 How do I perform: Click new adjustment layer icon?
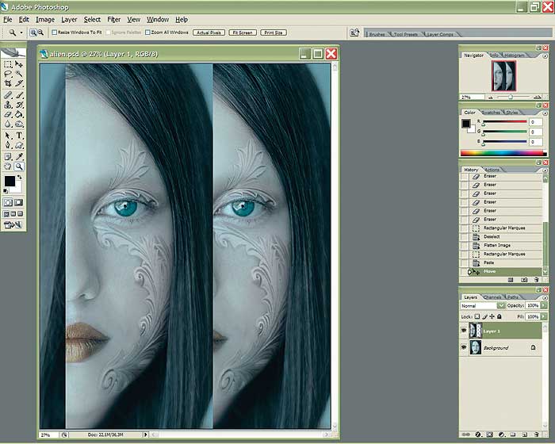pyautogui.click(x=501, y=434)
